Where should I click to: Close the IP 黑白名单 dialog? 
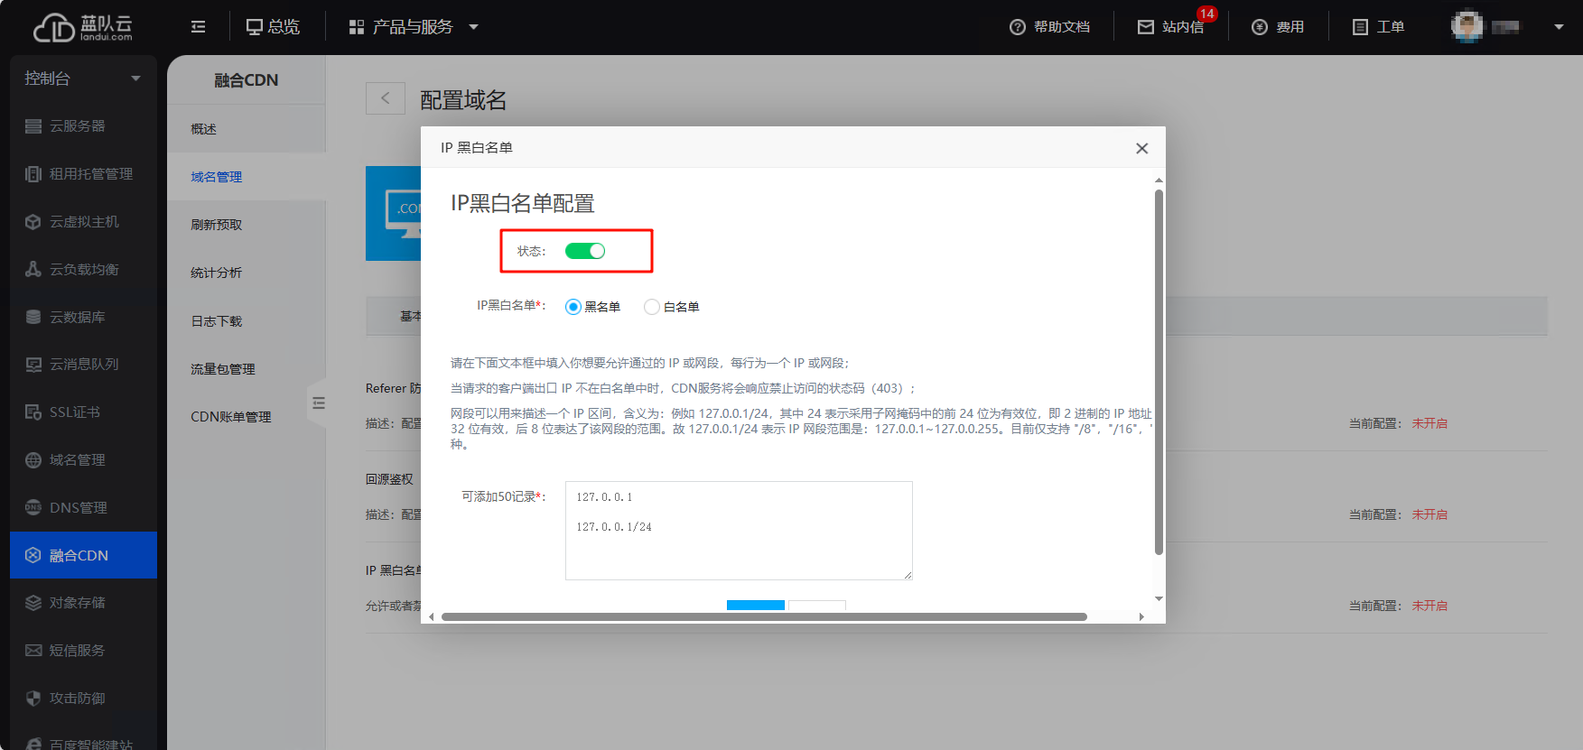click(x=1142, y=148)
